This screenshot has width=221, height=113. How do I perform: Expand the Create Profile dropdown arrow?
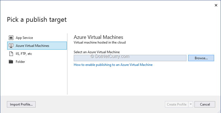[191, 104]
